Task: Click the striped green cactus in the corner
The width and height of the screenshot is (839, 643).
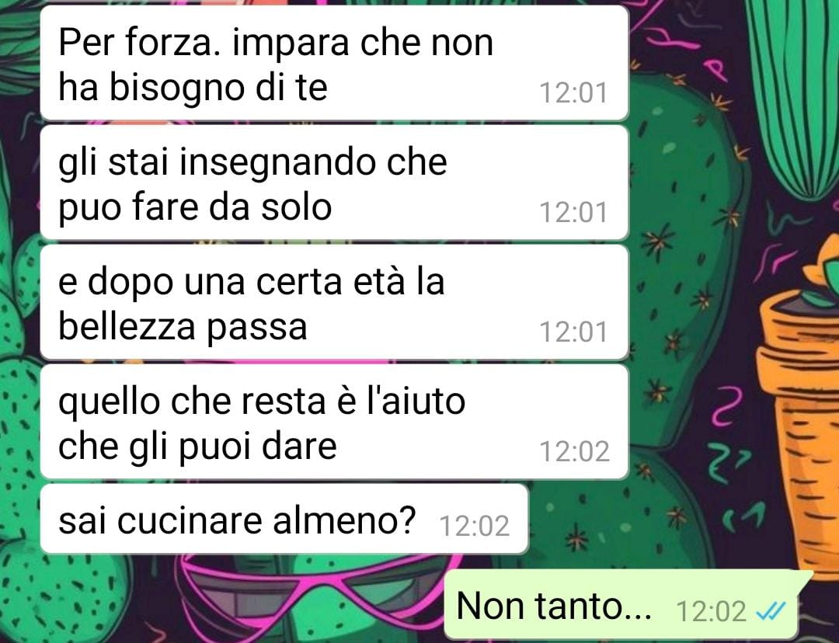Action: (x=791, y=96)
